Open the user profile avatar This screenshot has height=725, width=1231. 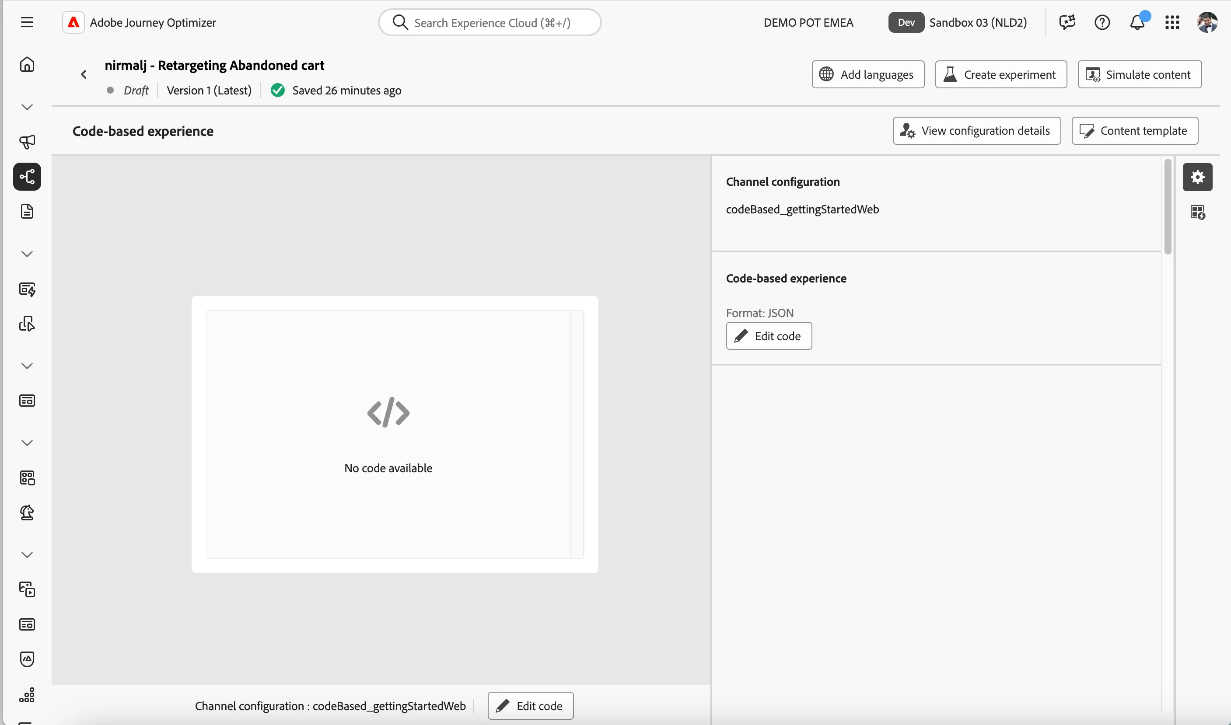click(1207, 22)
